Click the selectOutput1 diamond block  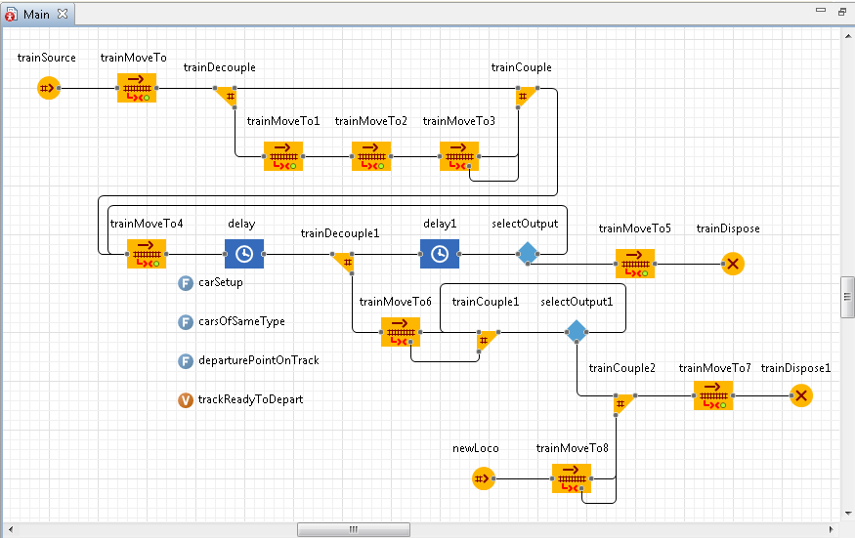(577, 332)
